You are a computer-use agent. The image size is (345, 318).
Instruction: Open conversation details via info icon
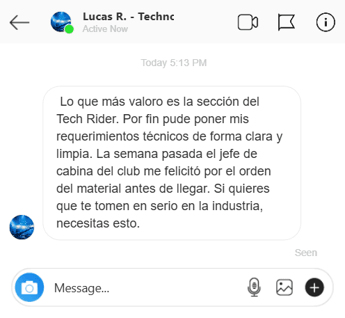[x=326, y=22]
